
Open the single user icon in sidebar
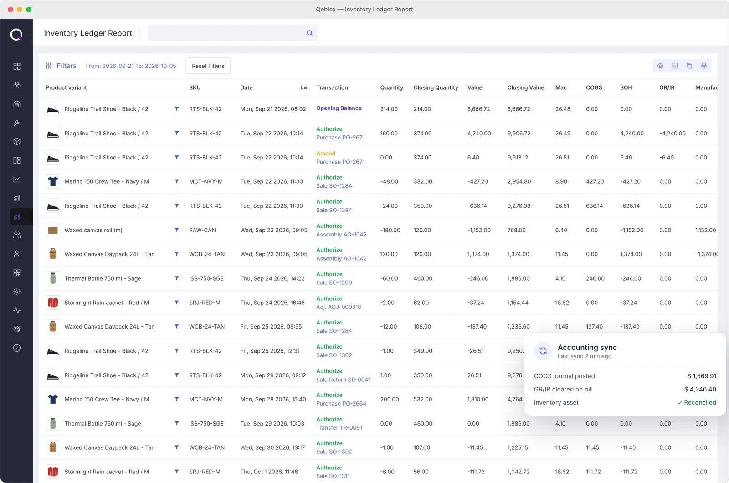click(x=17, y=254)
